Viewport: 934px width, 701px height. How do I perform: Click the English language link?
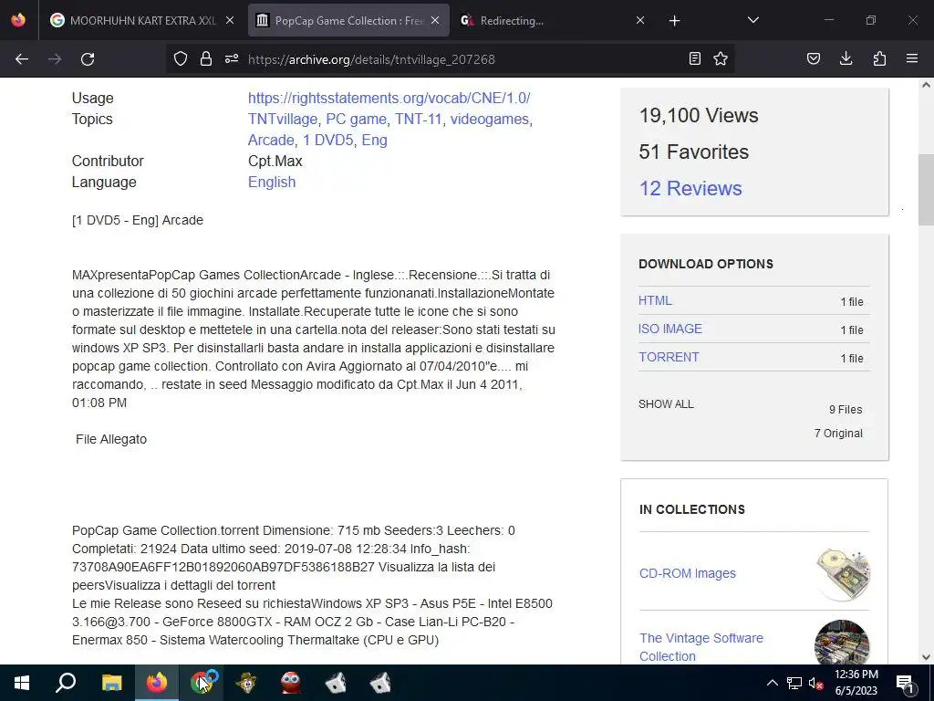point(272,182)
